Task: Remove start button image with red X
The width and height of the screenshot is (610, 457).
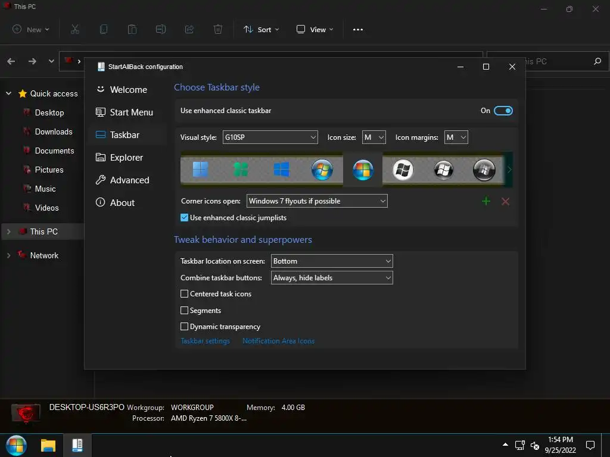Action: pos(505,201)
